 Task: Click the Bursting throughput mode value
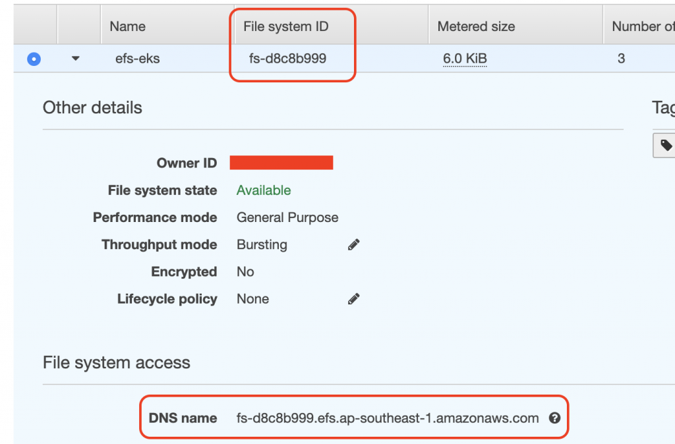(x=262, y=244)
